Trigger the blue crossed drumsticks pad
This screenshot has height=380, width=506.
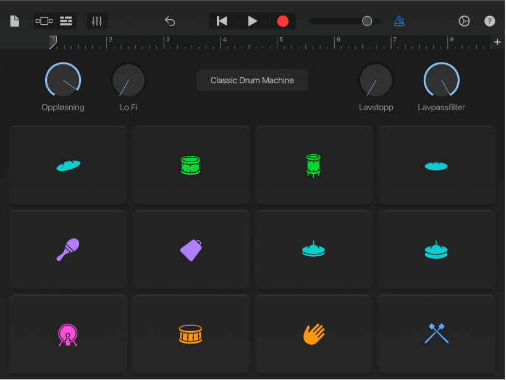pos(437,334)
